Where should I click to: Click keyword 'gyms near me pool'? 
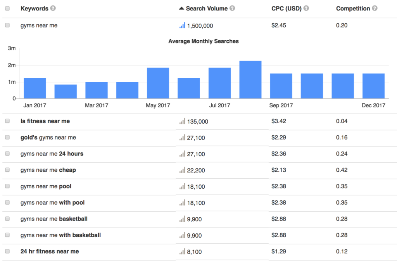coord(46,186)
